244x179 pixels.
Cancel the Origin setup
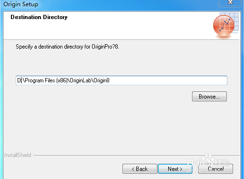click(215, 169)
